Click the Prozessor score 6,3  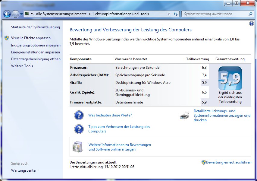pos(204,68)
